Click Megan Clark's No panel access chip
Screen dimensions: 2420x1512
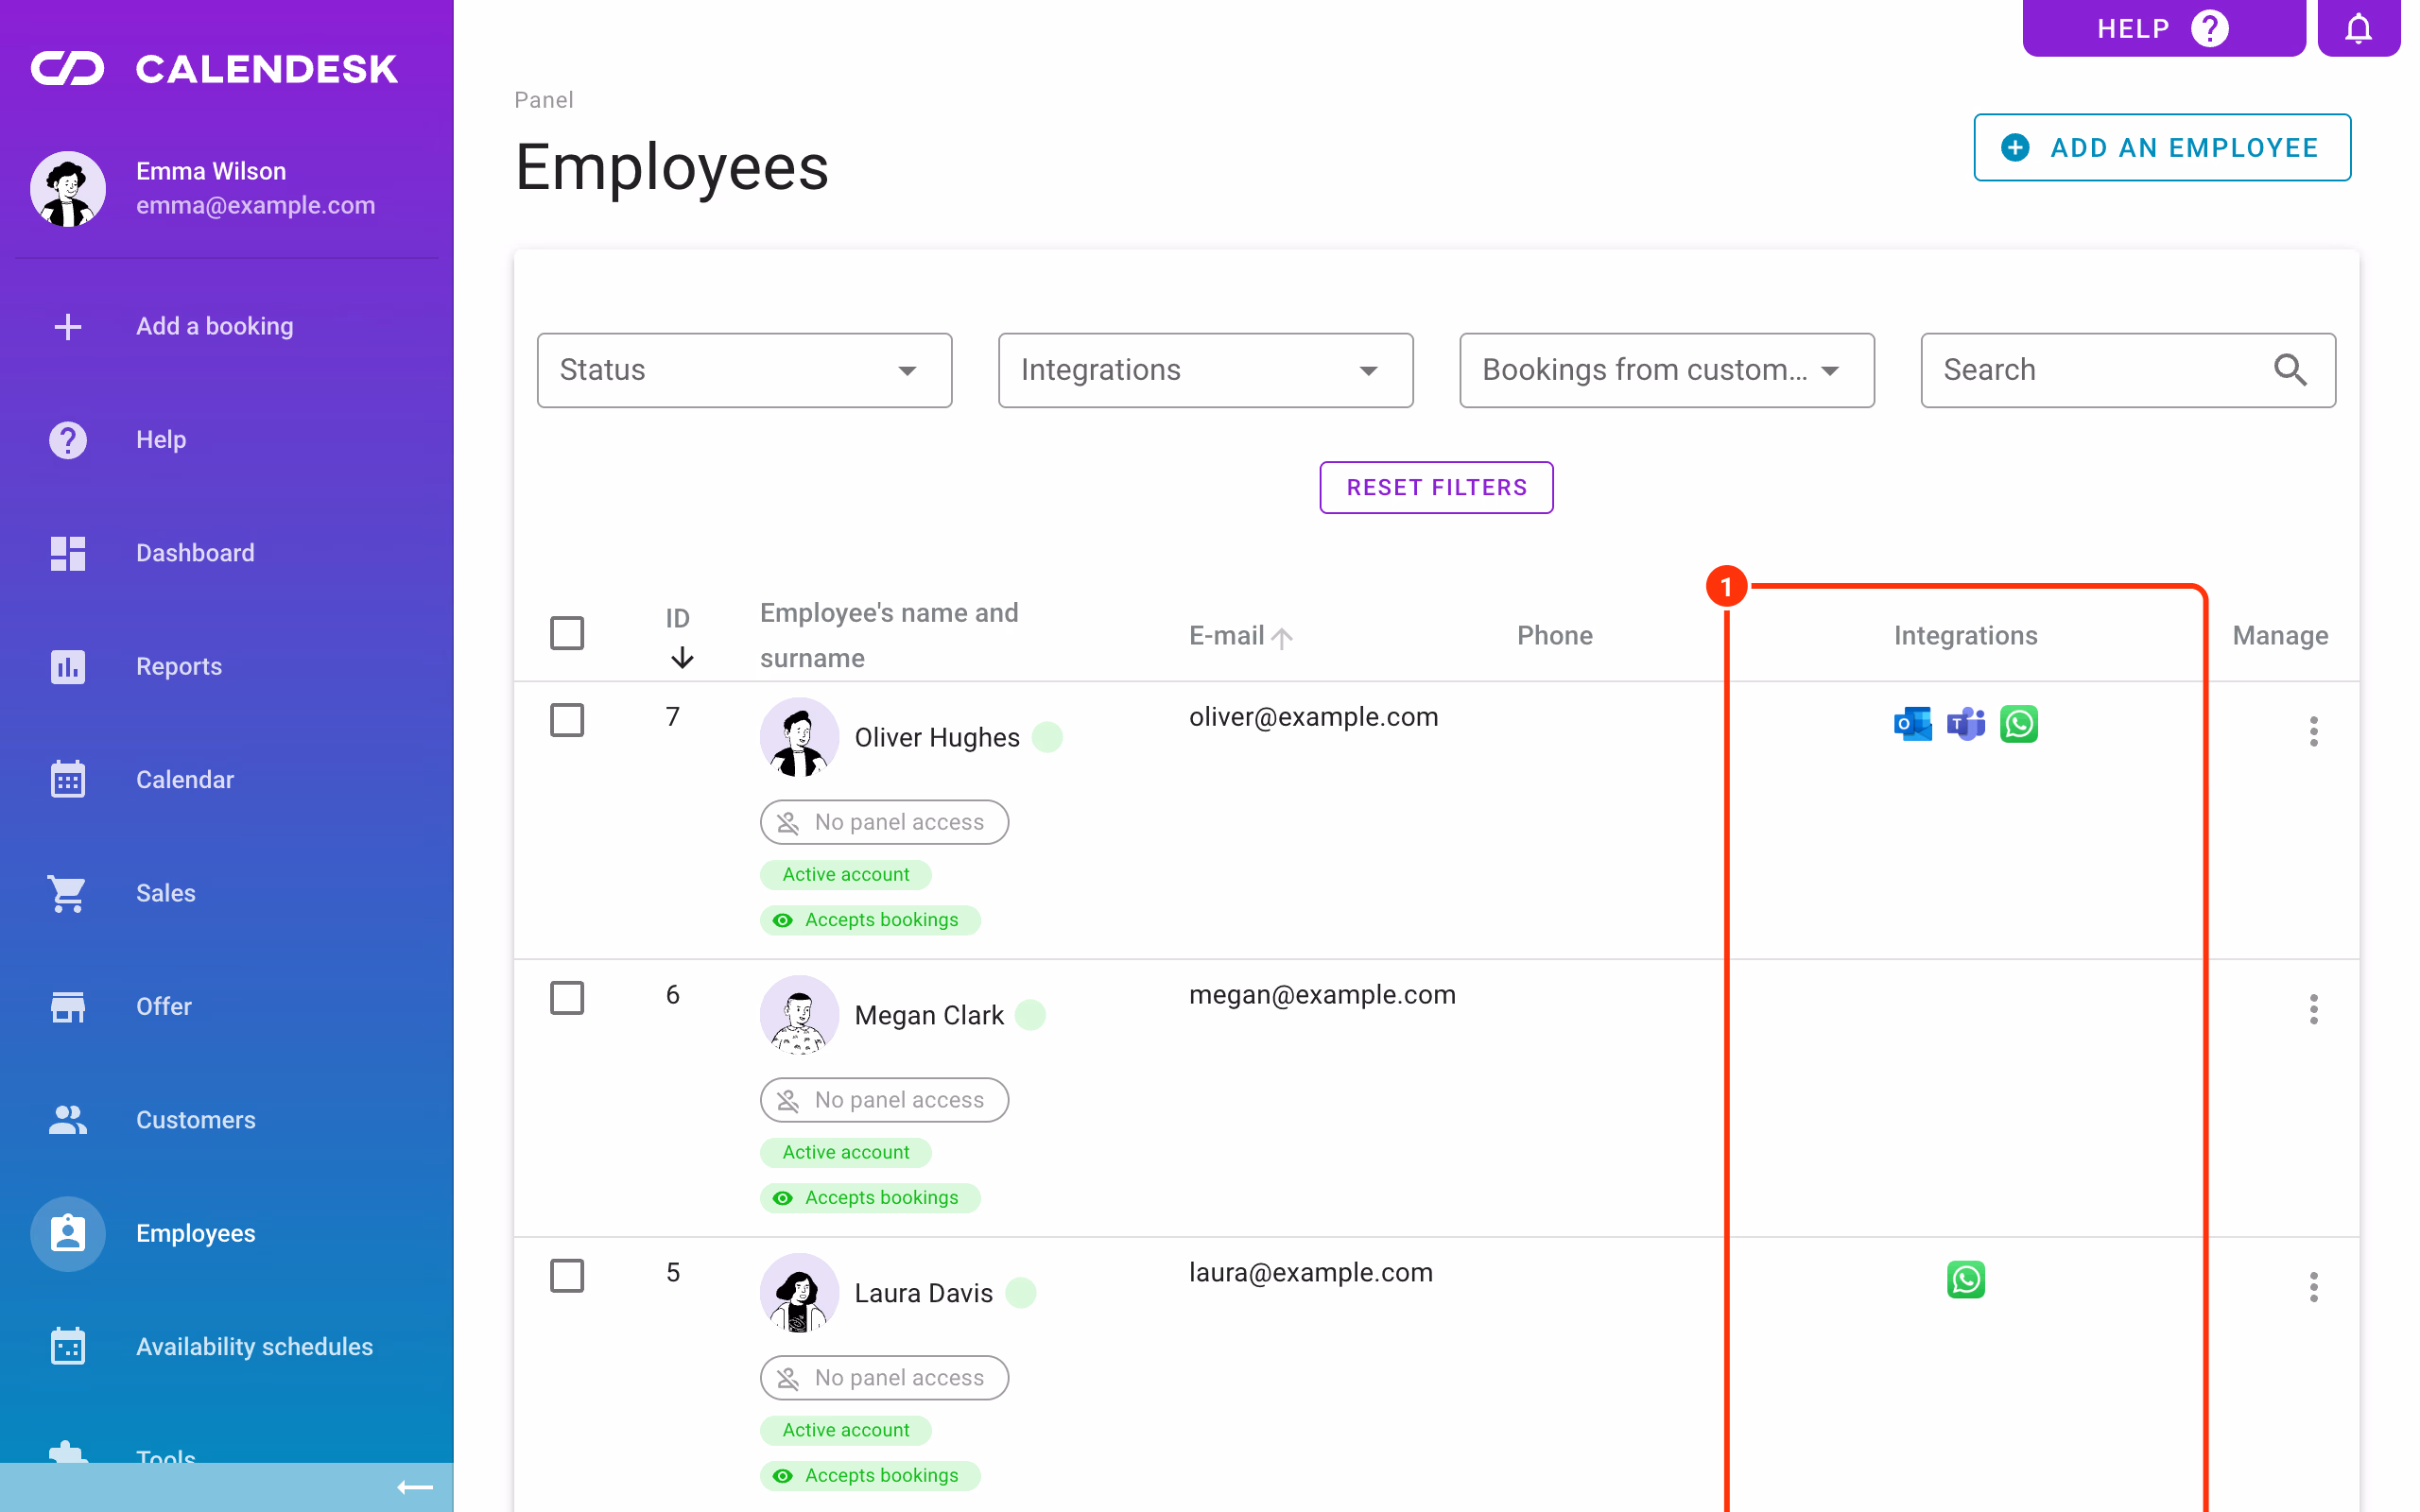[x=884, y=1100]
